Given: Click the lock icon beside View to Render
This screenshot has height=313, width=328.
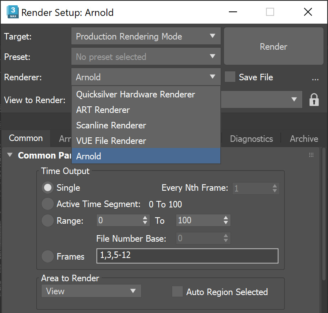Looking at the screenshot, I should 314,99.
